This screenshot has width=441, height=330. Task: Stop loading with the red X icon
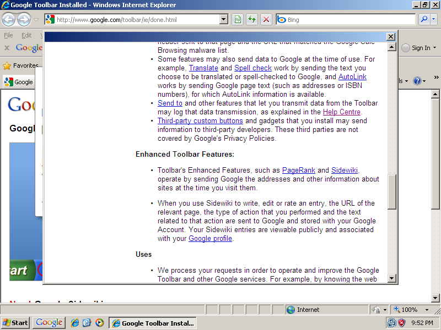tap(266, 20)
